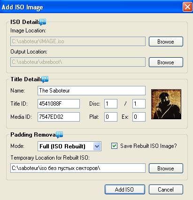Select the Disc number field
This screenshot has height=200, width=193.
click(111, 104)
